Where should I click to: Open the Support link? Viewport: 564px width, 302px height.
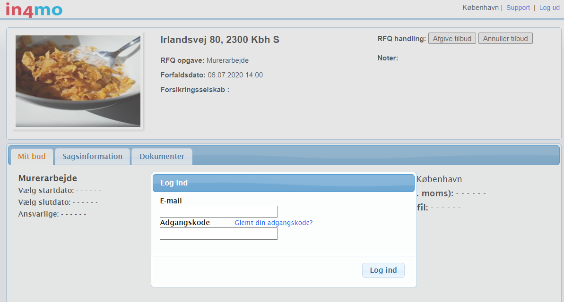[x=518, y=8]
